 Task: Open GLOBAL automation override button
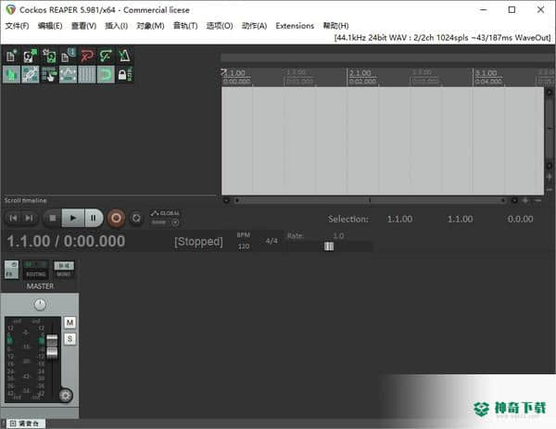coord(165,218)
